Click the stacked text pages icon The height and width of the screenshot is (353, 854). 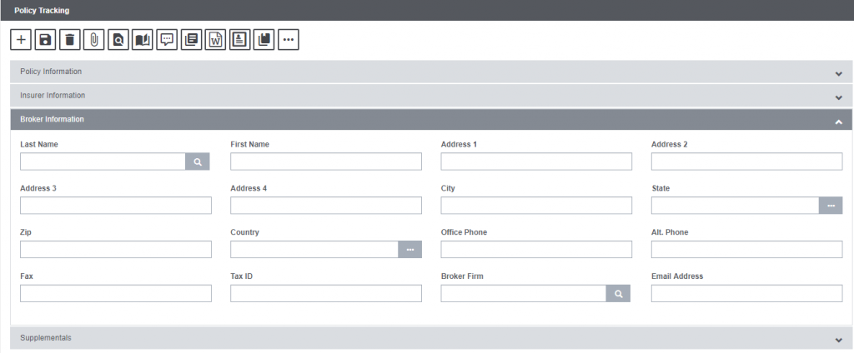pos(191,40)
